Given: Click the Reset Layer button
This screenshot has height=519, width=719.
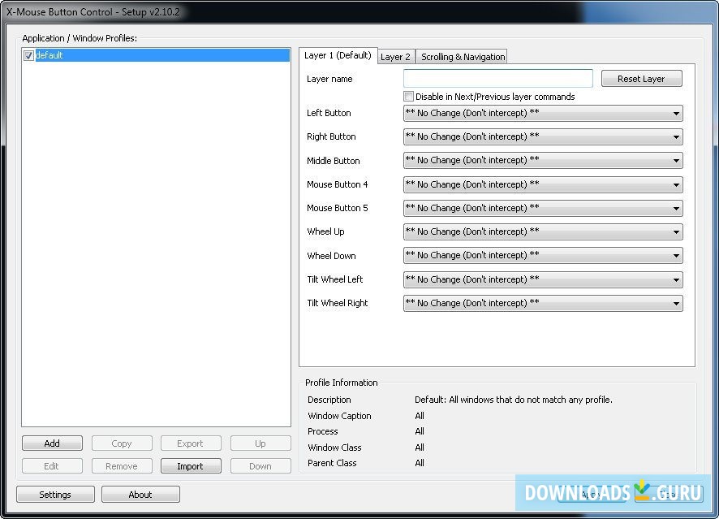Looking at the screenshot, I should tap(641, 79).
